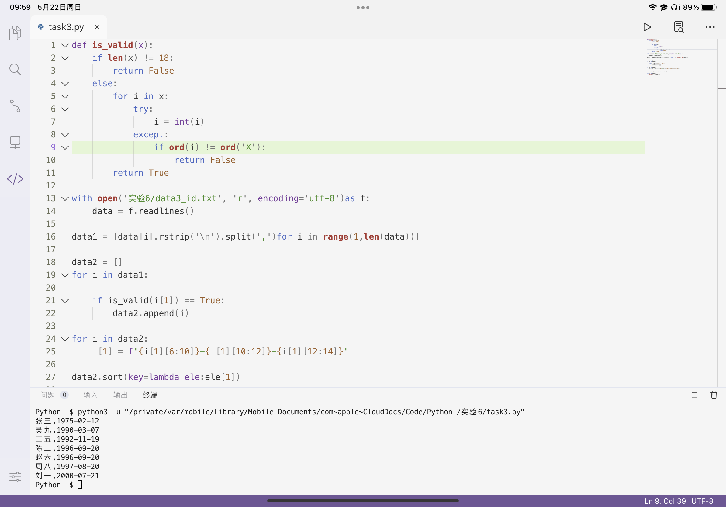Collapse the def is_valid fold on line 1

coord(65,46)
